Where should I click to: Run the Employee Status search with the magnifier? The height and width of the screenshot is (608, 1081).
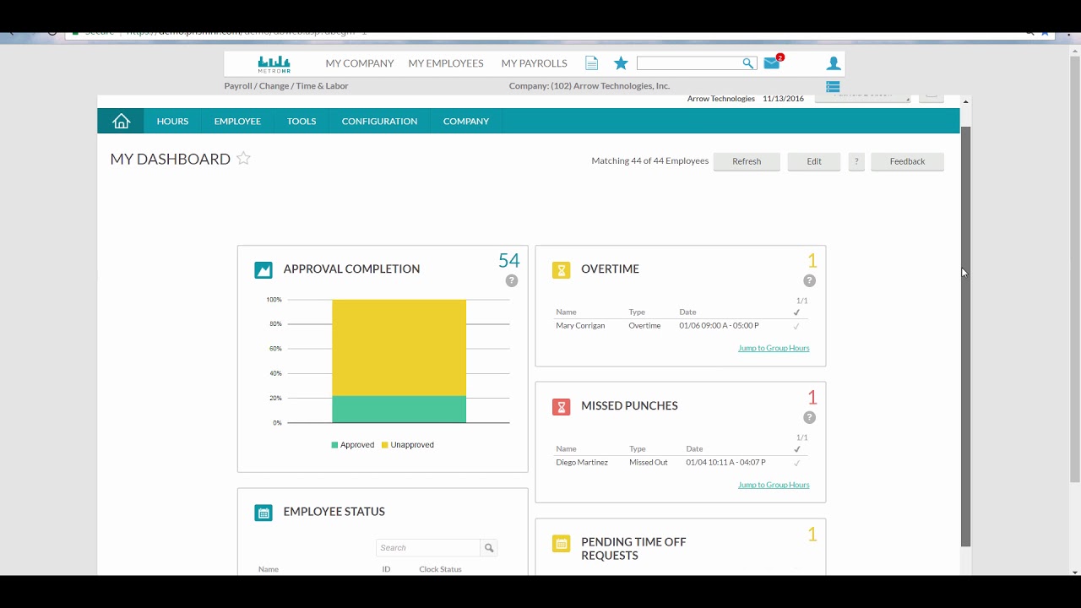pos(488,548)
